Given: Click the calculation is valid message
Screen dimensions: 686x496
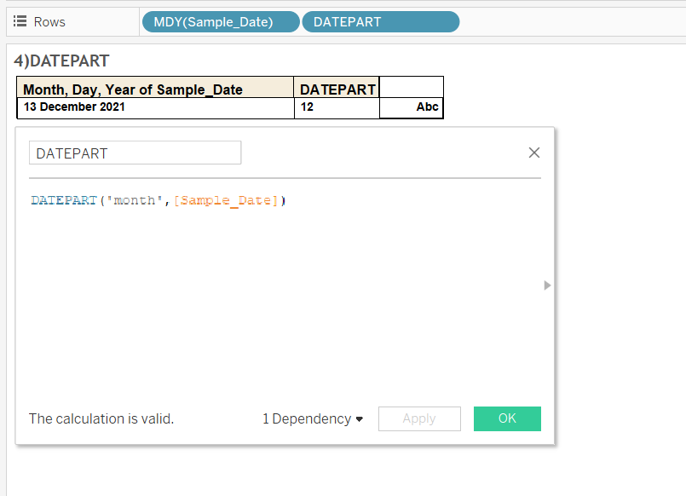Looking at the screenshot, I should (101, 418).
